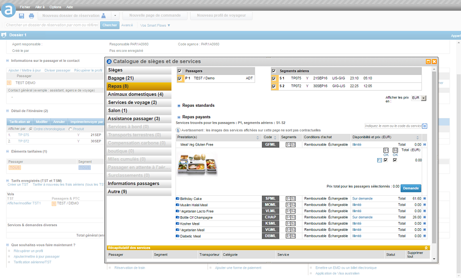461x278 pixels.
Task: Click the save disk icon in toolbar
Action: pos(22,16)
